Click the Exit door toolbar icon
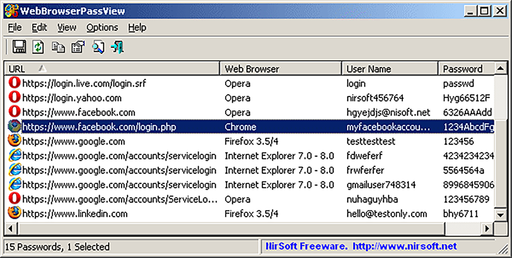512x258 pixels. (117, 47)
